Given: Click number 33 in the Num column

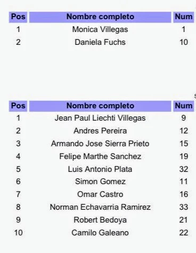Looking at the screenshot, I should click(184, 207).
